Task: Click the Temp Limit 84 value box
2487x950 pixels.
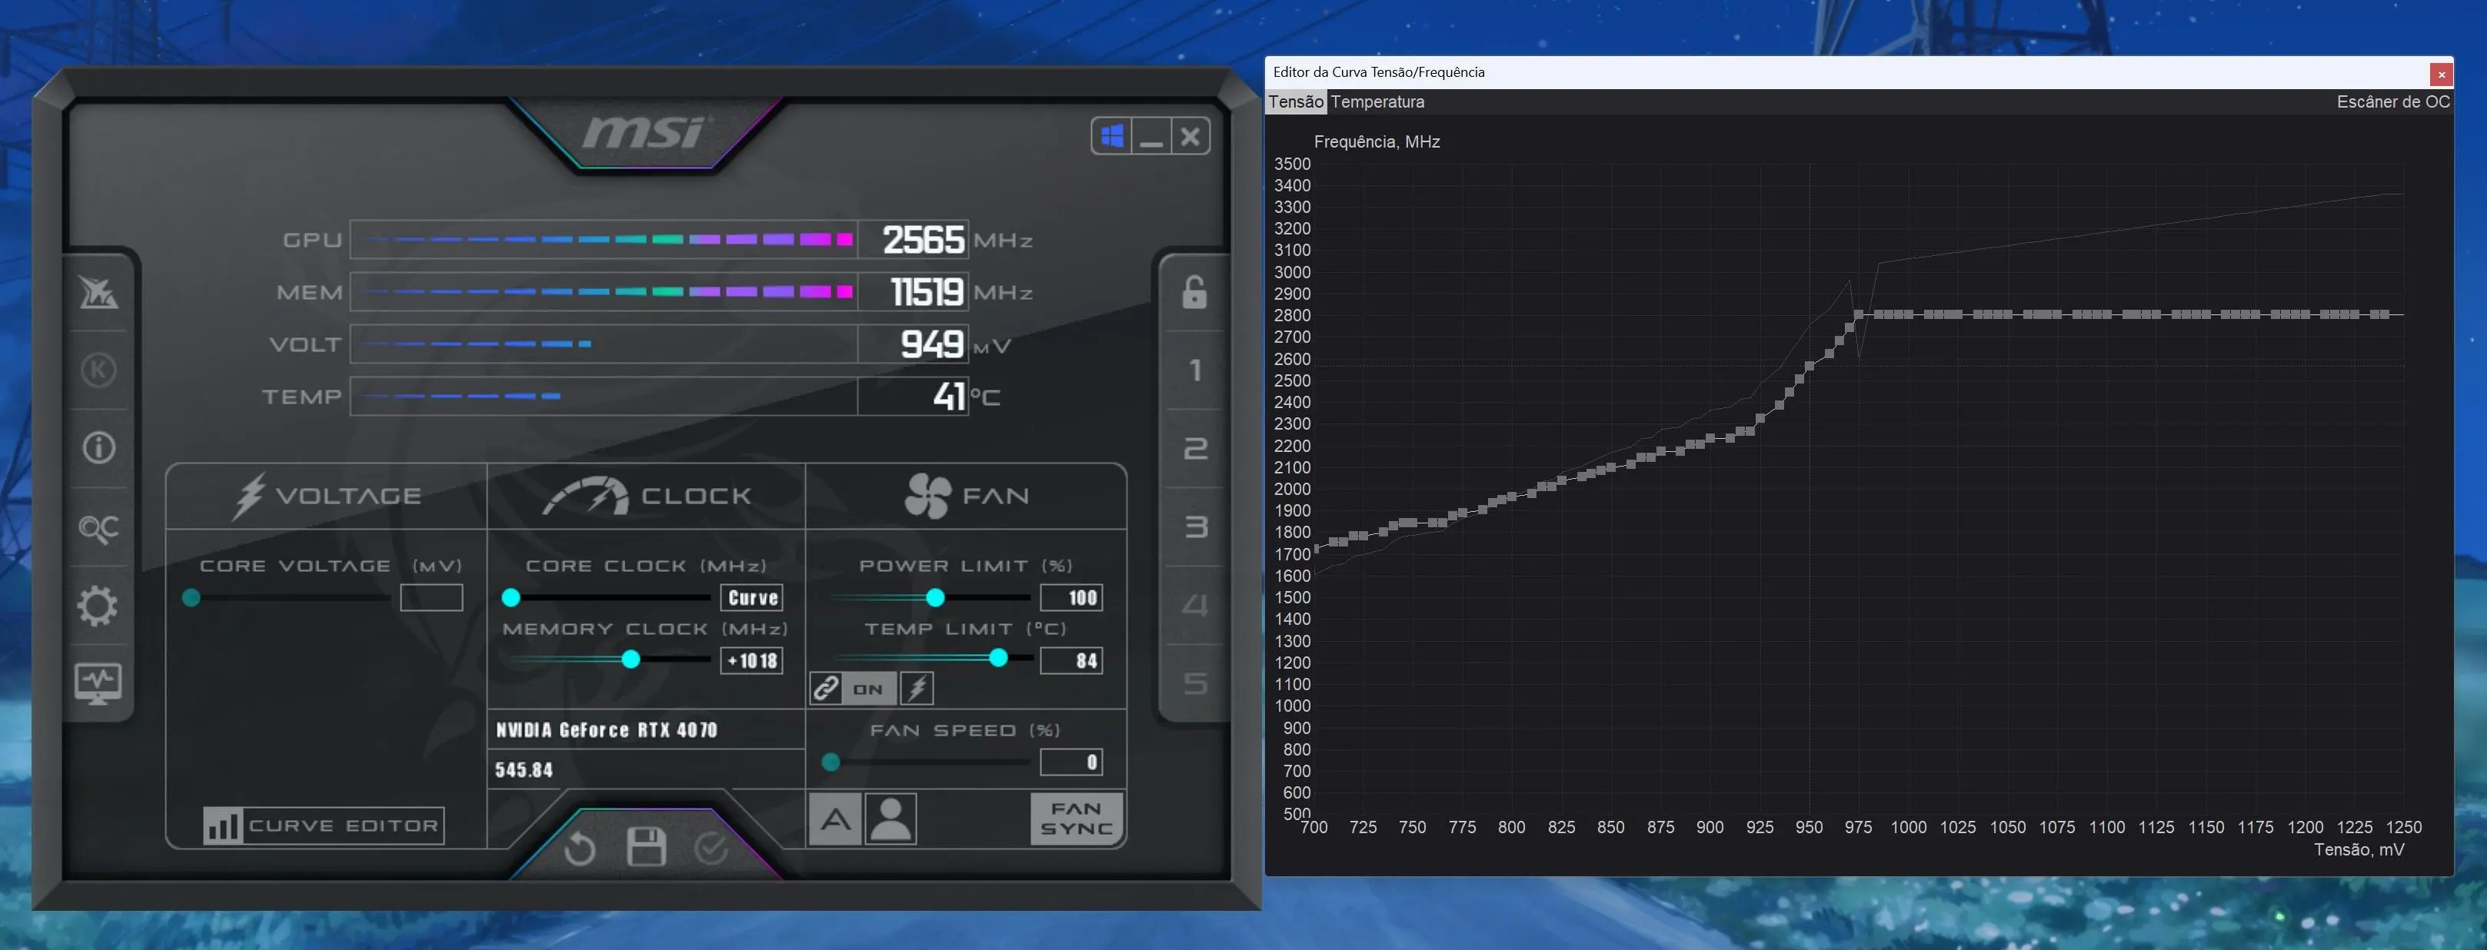Action: point(1072,661)
